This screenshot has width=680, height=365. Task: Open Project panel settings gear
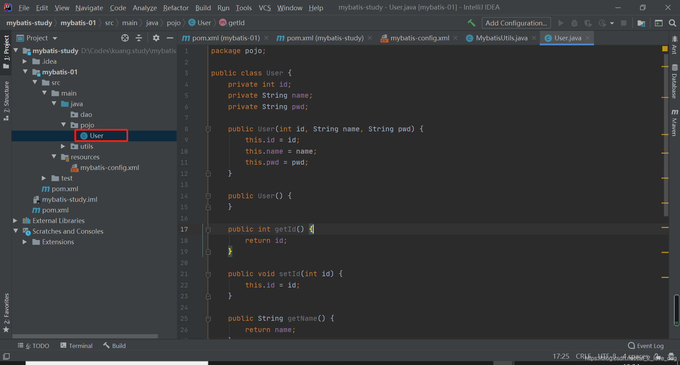[x=156, y=38]
